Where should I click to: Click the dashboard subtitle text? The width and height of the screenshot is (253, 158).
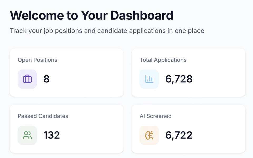coord(107,31)
